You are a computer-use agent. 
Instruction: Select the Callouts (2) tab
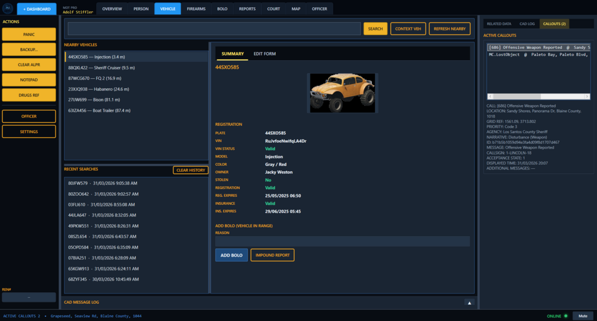(554, 24)
